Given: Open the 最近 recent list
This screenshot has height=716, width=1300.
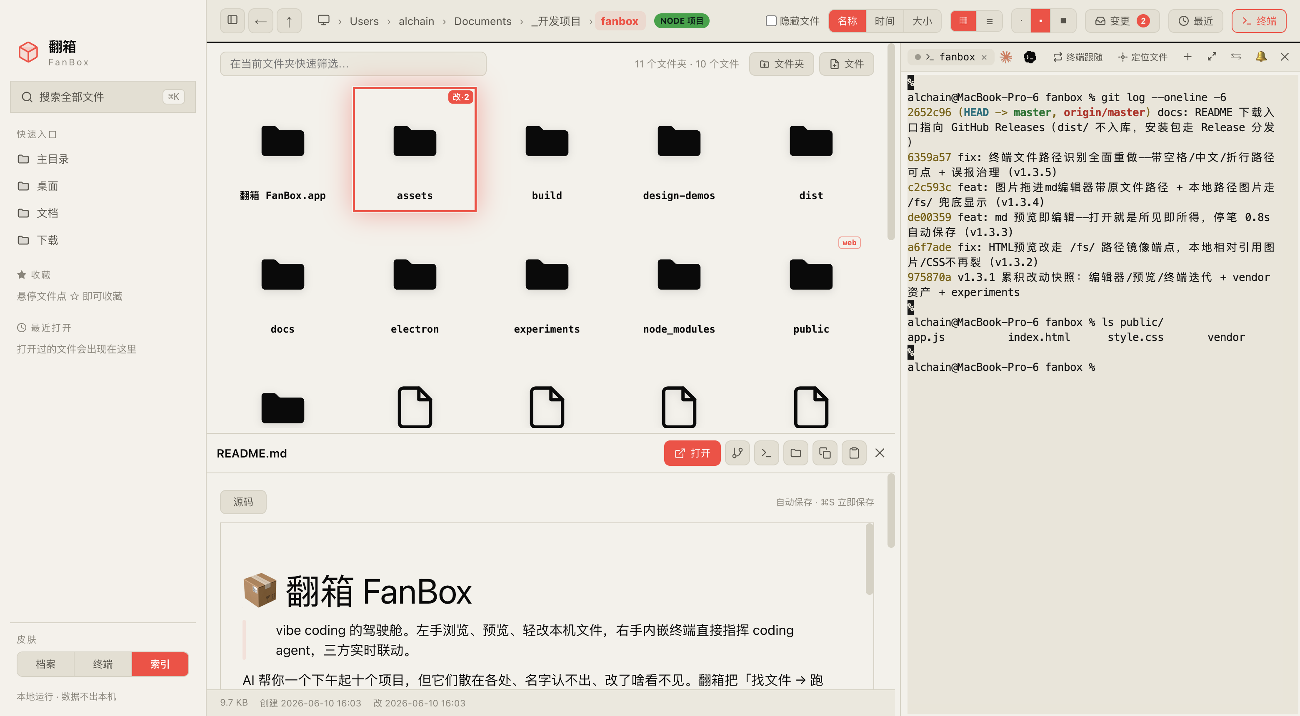Looking at the screenshot, I should coord(1195,21).
